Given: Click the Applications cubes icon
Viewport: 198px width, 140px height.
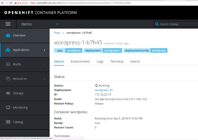Looking at the screenshot, I should coord(8,50).
